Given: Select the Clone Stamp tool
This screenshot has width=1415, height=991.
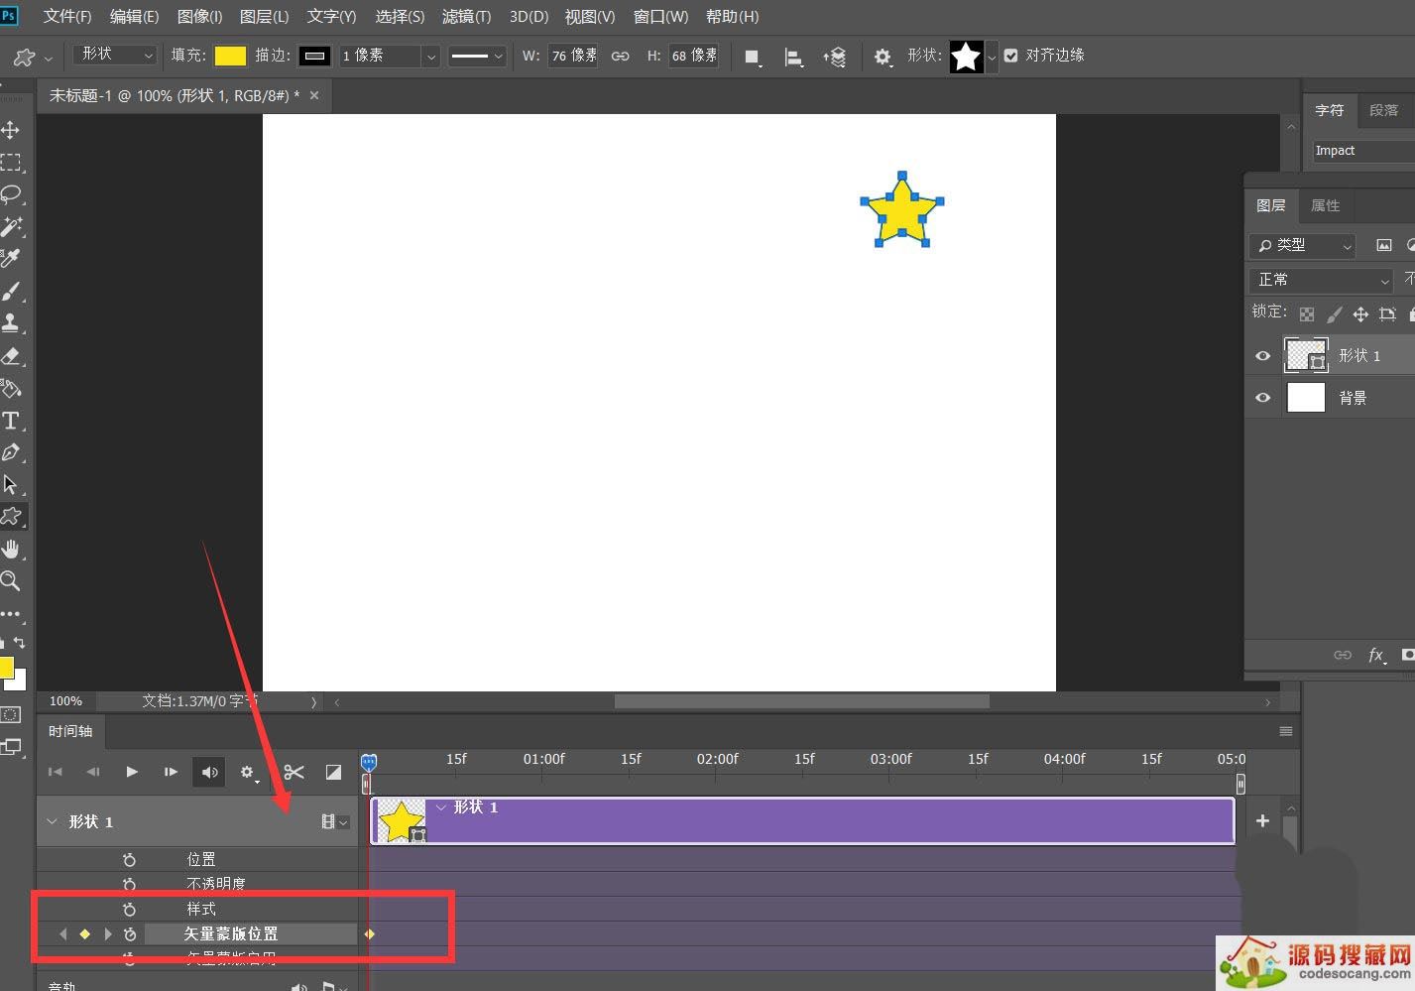Looking at the screenshot, I should coord(11,322).
